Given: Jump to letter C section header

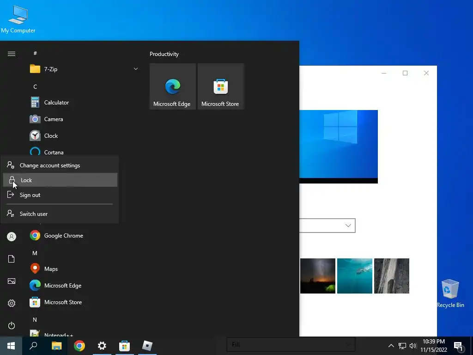Looking at the screenshot, I should [35, 87].
